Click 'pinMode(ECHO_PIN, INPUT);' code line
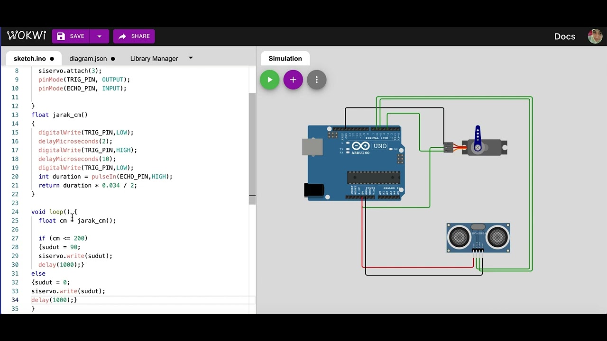607x341 pixels. click(x=83, y=88)
